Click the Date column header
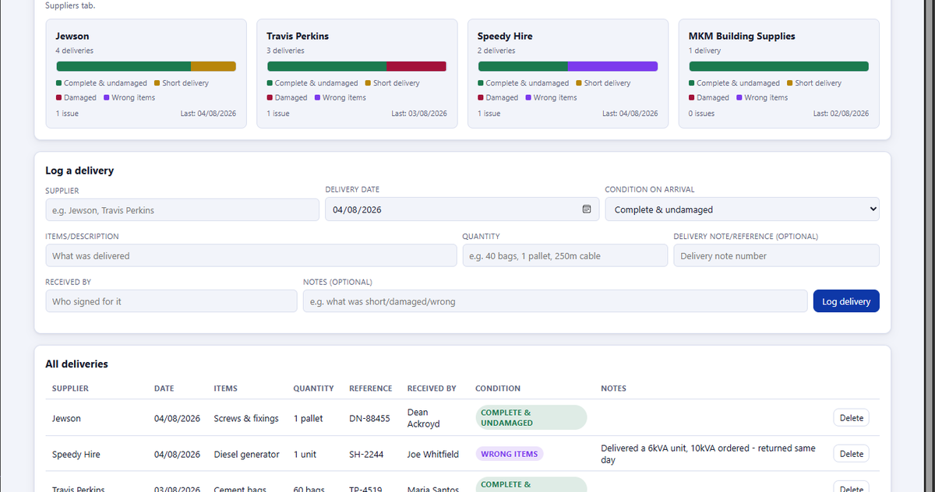This screenshot has height=492, width=935. pos(164,388)
